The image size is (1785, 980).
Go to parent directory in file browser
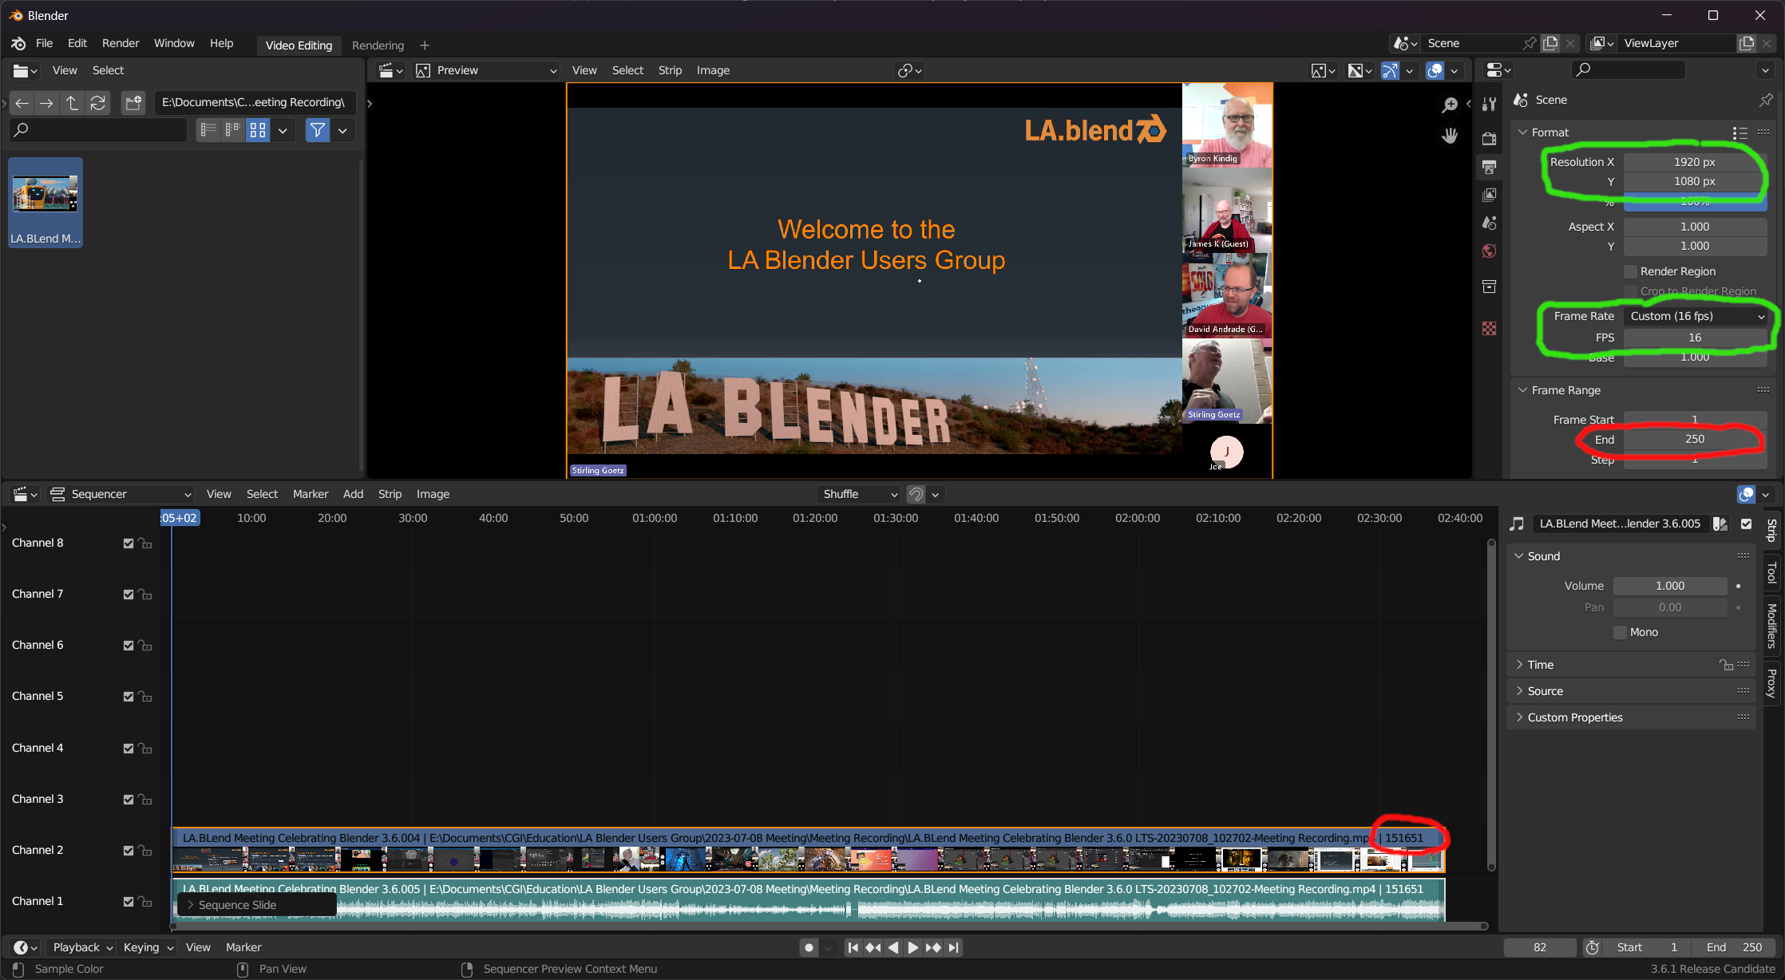coord(72,103)
